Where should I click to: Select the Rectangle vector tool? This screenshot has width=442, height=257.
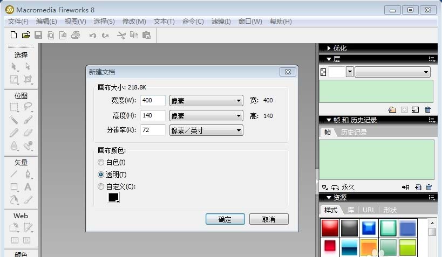click(x=14, y=187)
